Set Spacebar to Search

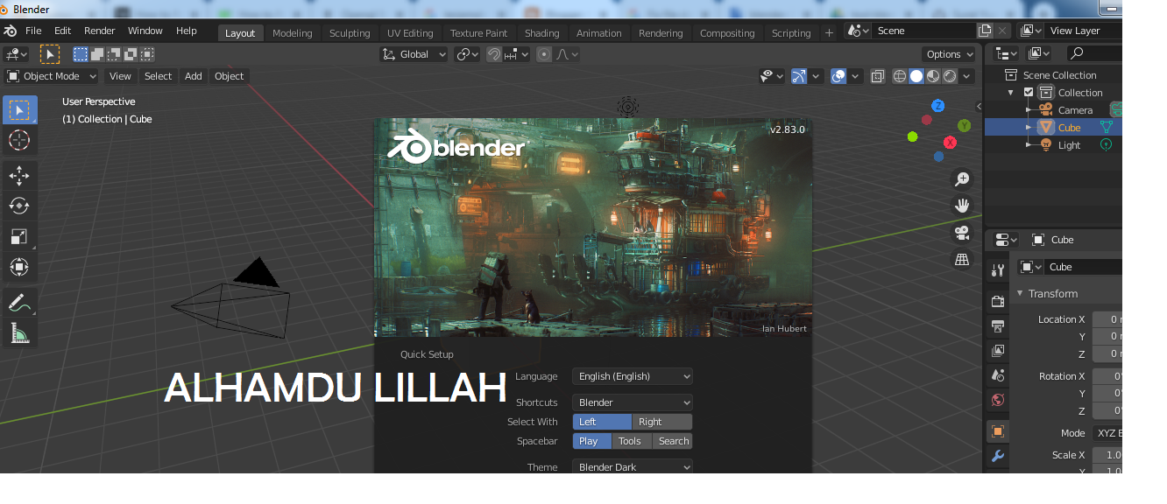673,441
